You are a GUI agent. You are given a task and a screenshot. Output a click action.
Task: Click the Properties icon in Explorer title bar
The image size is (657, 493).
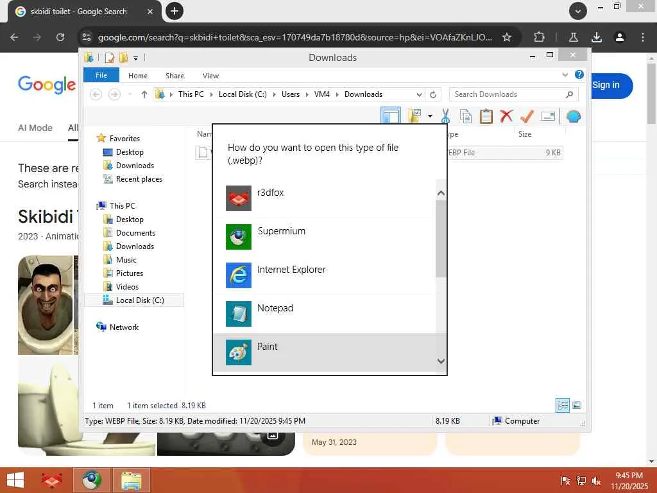tap(109, 57)
